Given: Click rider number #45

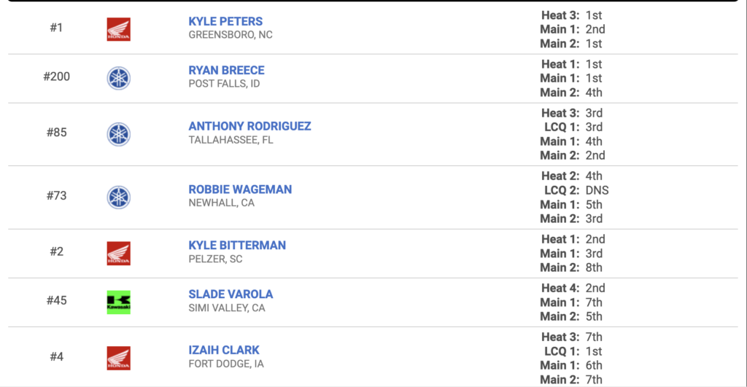Looking at the screenshot, I should [57, 300].
